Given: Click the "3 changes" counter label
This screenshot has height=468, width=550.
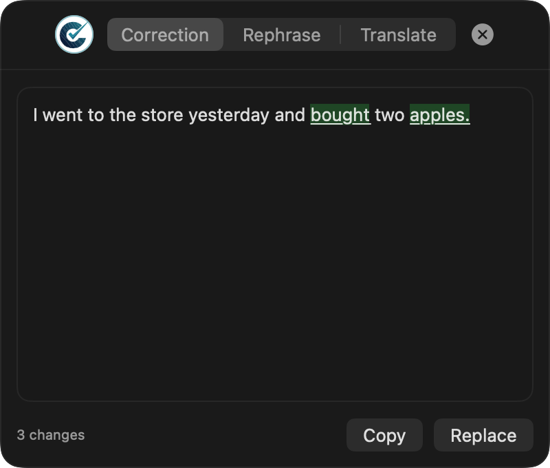Looking at the screenshot, I should tap(51, 435).
